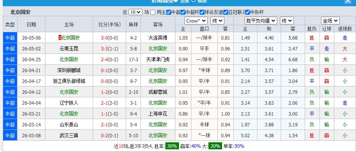Click the date 26-03-21

coord(31,114)
